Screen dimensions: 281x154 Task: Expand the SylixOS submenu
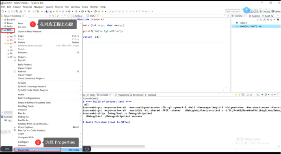coord(80,83)
